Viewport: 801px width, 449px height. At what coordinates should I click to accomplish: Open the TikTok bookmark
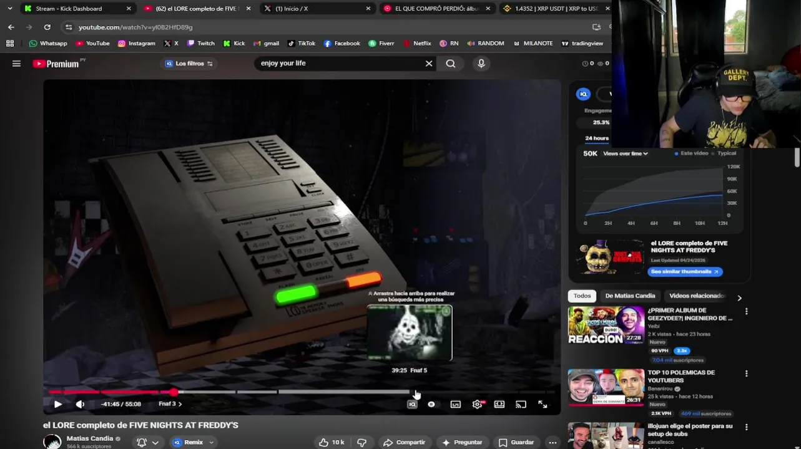click(301, 43)
